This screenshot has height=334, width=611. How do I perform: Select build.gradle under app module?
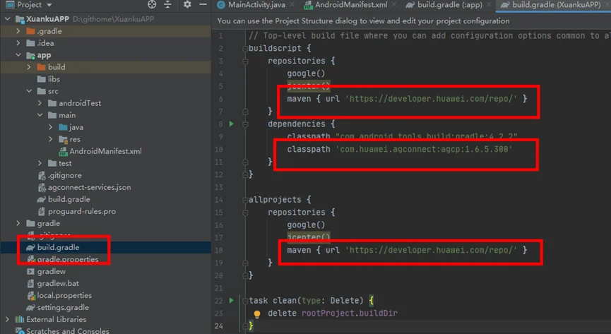[69, 199]
